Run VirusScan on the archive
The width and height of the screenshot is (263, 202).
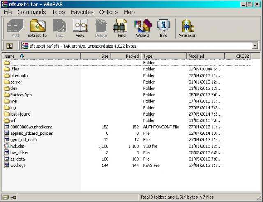pos(188,28)
